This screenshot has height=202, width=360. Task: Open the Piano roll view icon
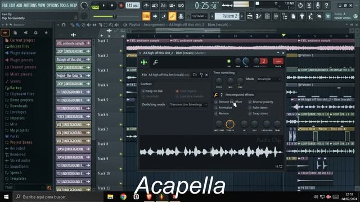(259, 16)
